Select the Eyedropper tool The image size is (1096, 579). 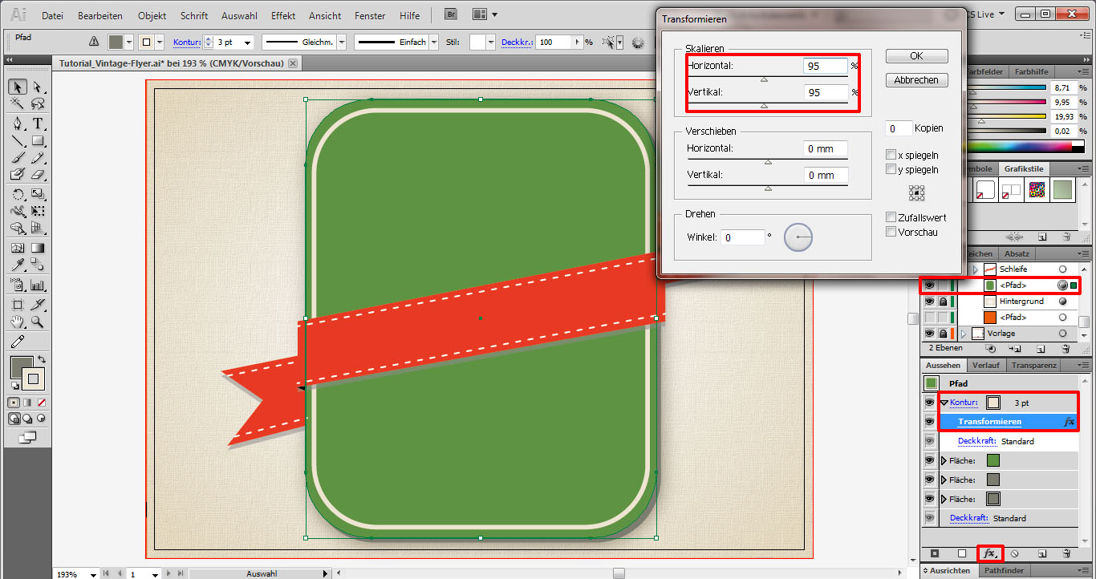click(x=17, y=265)
